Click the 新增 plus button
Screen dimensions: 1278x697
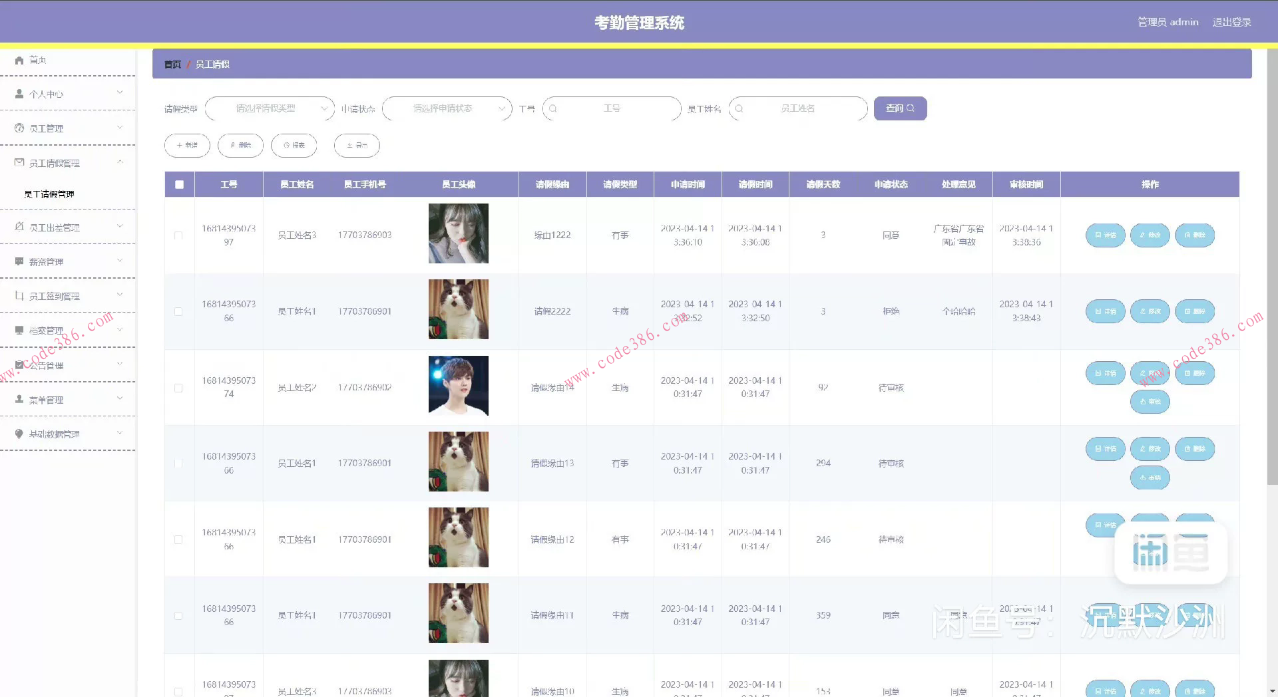187,146
